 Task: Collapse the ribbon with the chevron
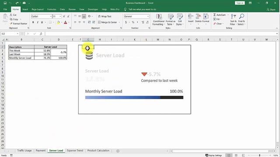tap(277, 28)
